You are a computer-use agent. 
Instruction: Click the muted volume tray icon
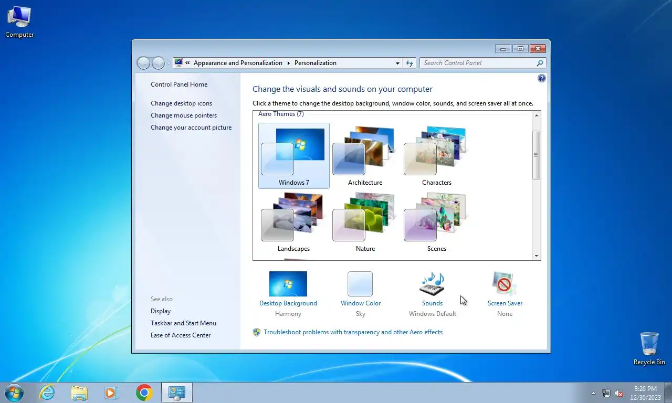pos(619,393)
